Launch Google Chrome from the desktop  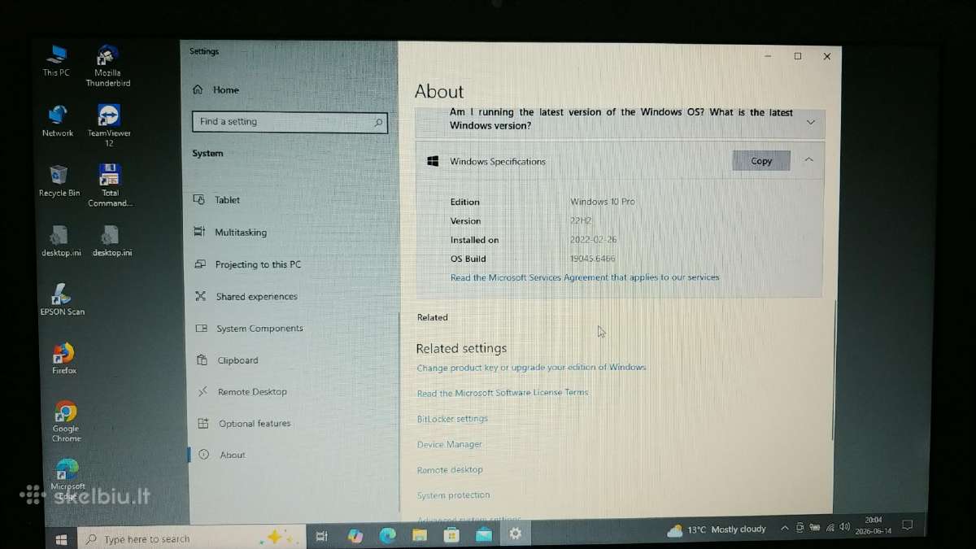click(66, 421)
